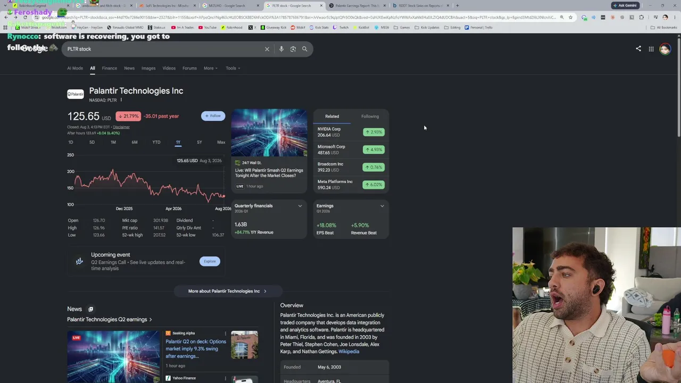Screen dimensions: 681x383
Task: Switch to the Videos search tab
Action: tap(169, 68)
